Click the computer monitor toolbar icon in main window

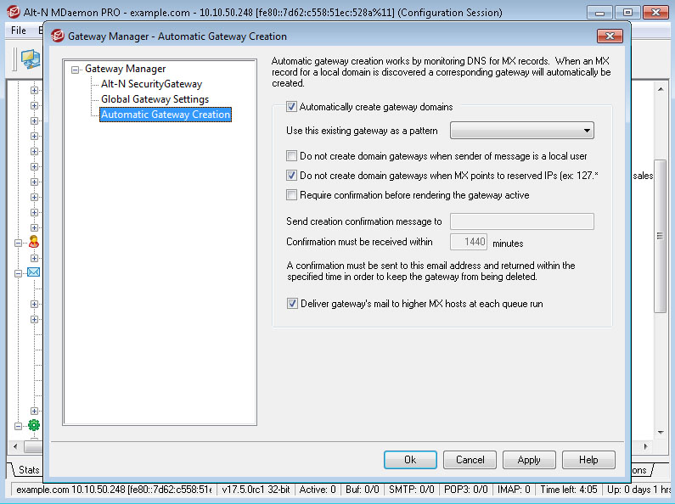point(31,59)
